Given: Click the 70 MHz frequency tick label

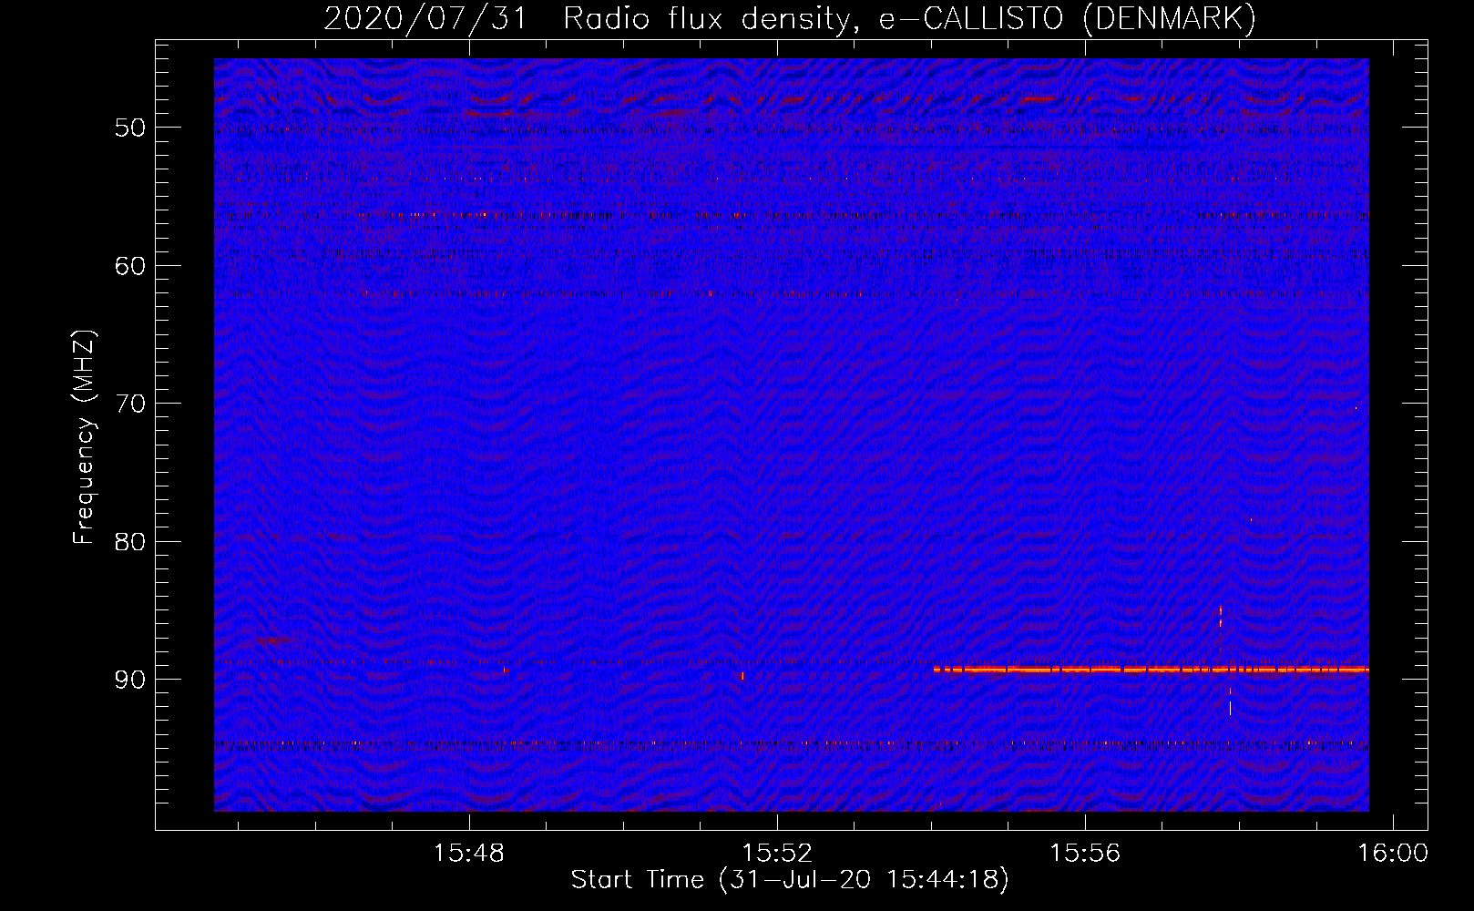Looking at the screenshot, I should [x=130, y=404].
